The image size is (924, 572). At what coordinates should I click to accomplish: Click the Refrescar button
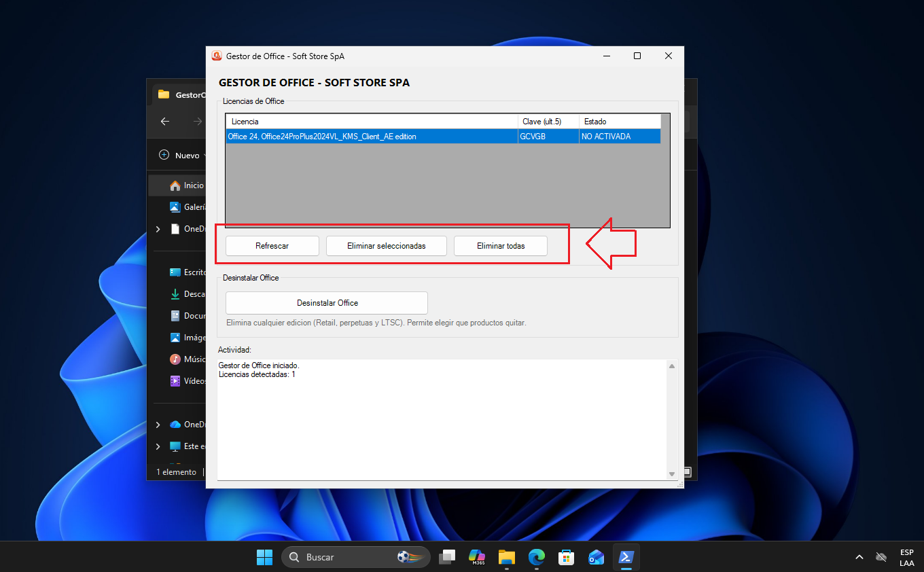(x=272, y=246)
